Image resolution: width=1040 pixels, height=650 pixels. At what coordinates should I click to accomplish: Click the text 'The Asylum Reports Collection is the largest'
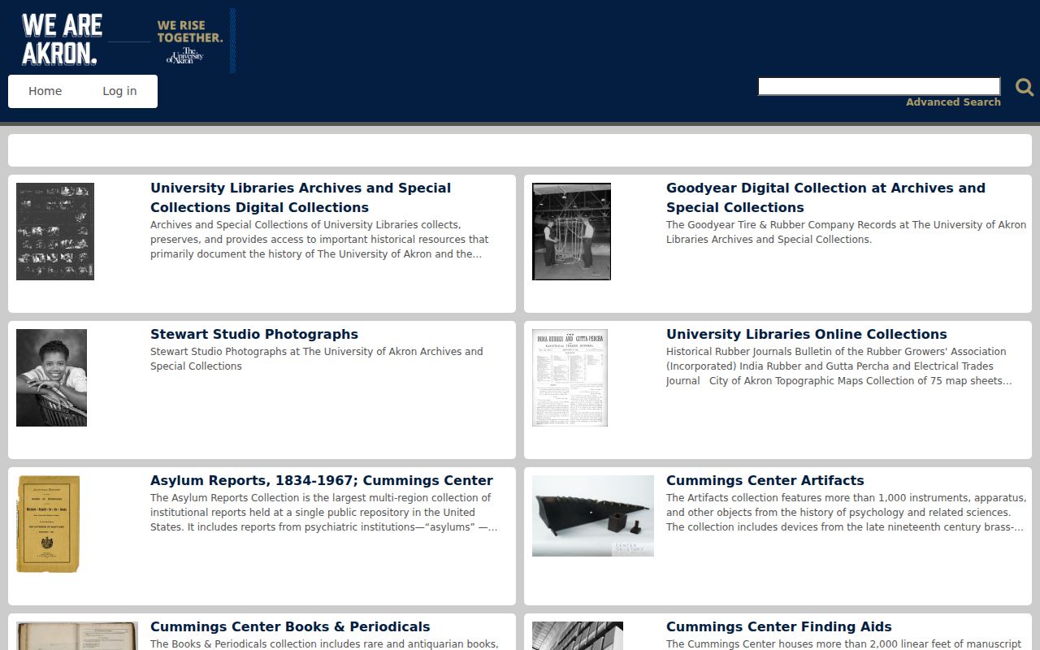(323, 513)
